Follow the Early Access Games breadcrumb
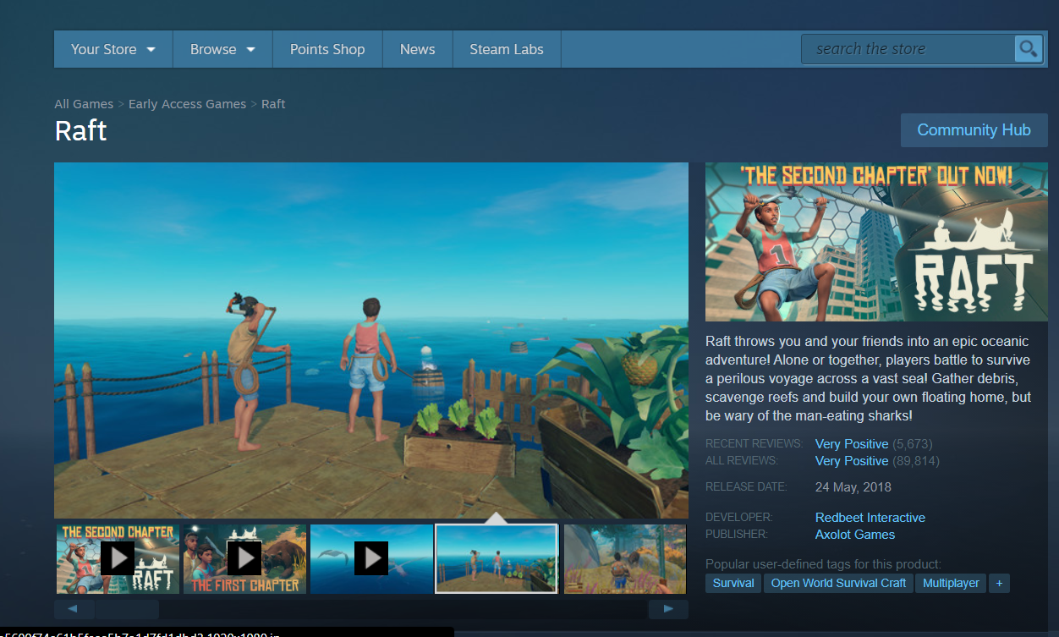This screenshot has height=637, width=1059. [187, 104]
